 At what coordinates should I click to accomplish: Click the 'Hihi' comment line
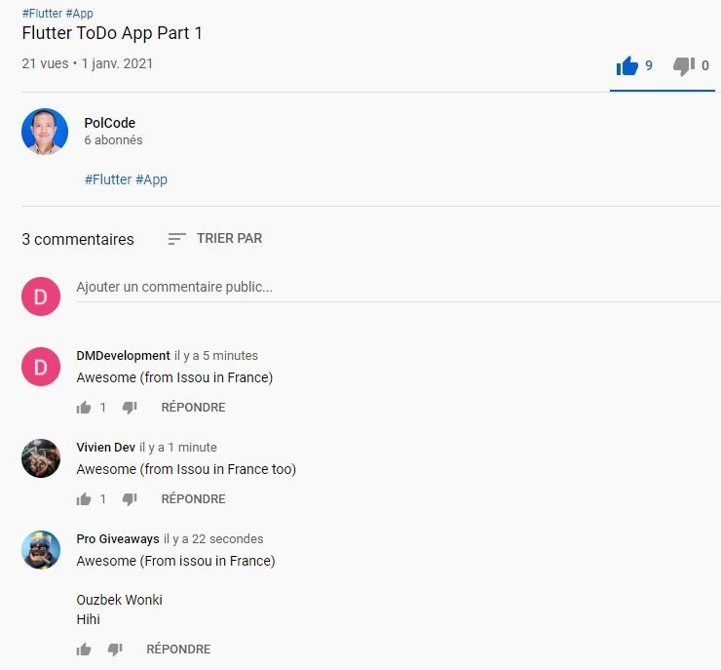tap(88, 619)
